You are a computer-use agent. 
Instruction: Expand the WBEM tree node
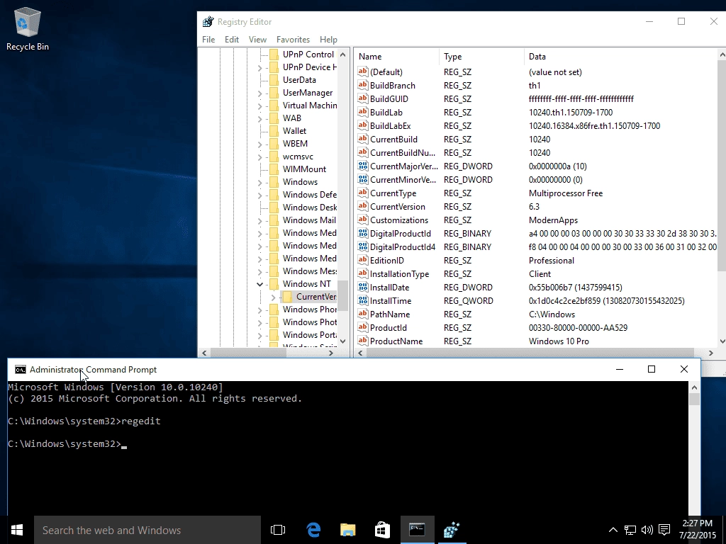pos(259,144)
